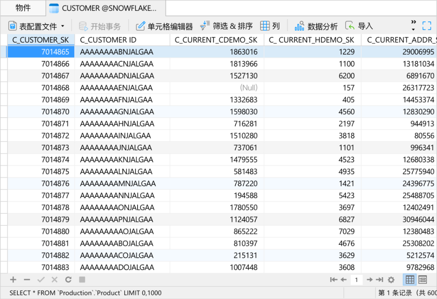
Task: Toggle full screen mode icon
Action: pyautogui.click(x=427, y=26)
